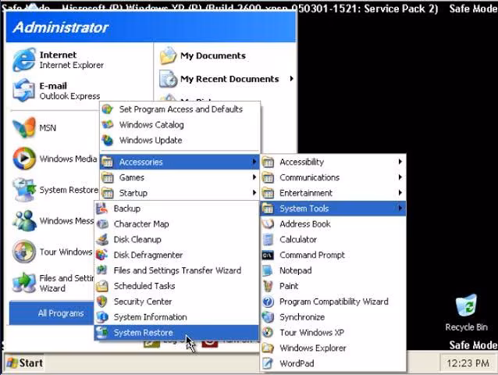Expand the Accessibility submenu arrow
This screenshot has height=375, width=498.
pyautogui.click(x=400, y=162)
